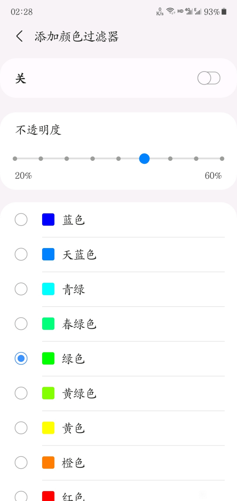Select the 春绿色 radio button
Screen dimensions: 237x501
(x=21, y=324)
